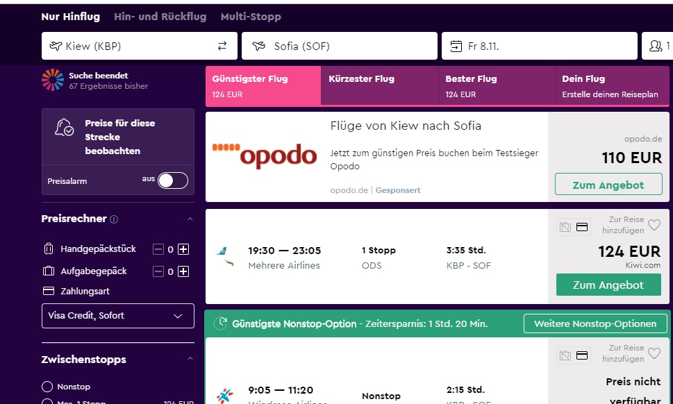Open the Fr 8.11. date field
Image resolution: width=673 pixels, height=404 pixels.
tap(539, 47)
